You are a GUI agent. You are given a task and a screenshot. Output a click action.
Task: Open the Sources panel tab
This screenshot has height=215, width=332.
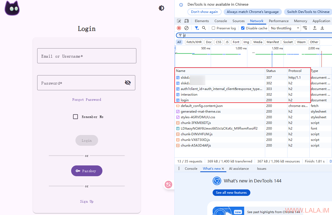(238, 21)
